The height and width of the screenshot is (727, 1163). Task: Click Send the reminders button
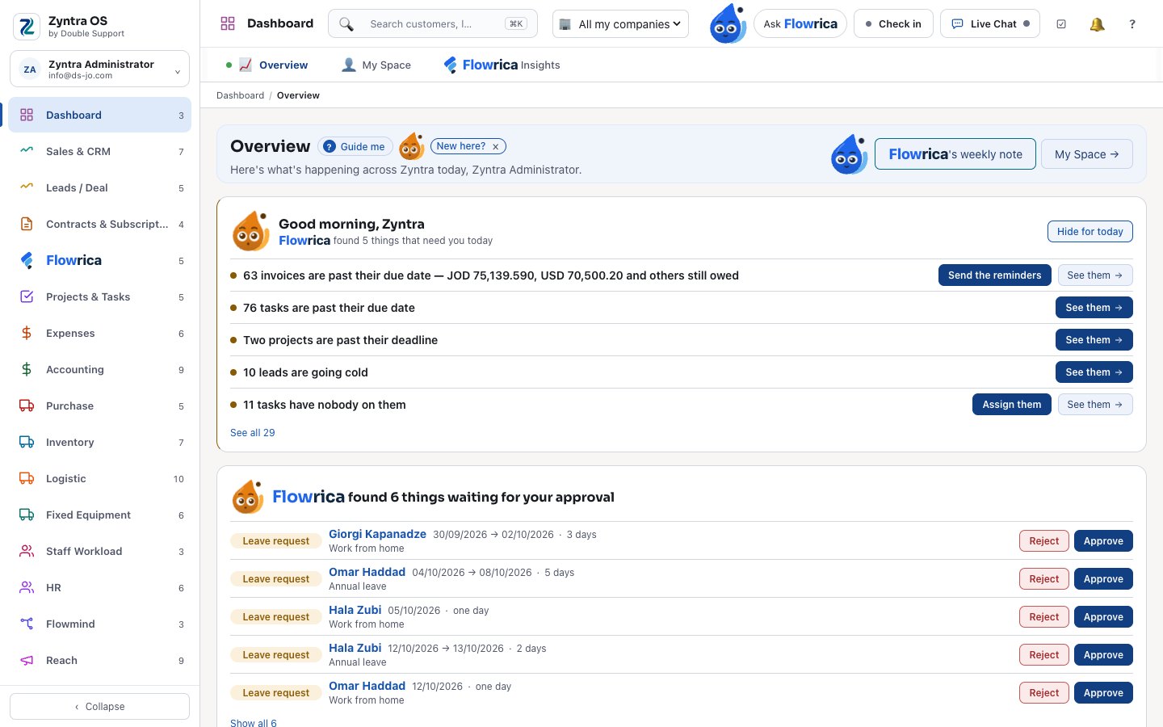click(x=995, y=275)
